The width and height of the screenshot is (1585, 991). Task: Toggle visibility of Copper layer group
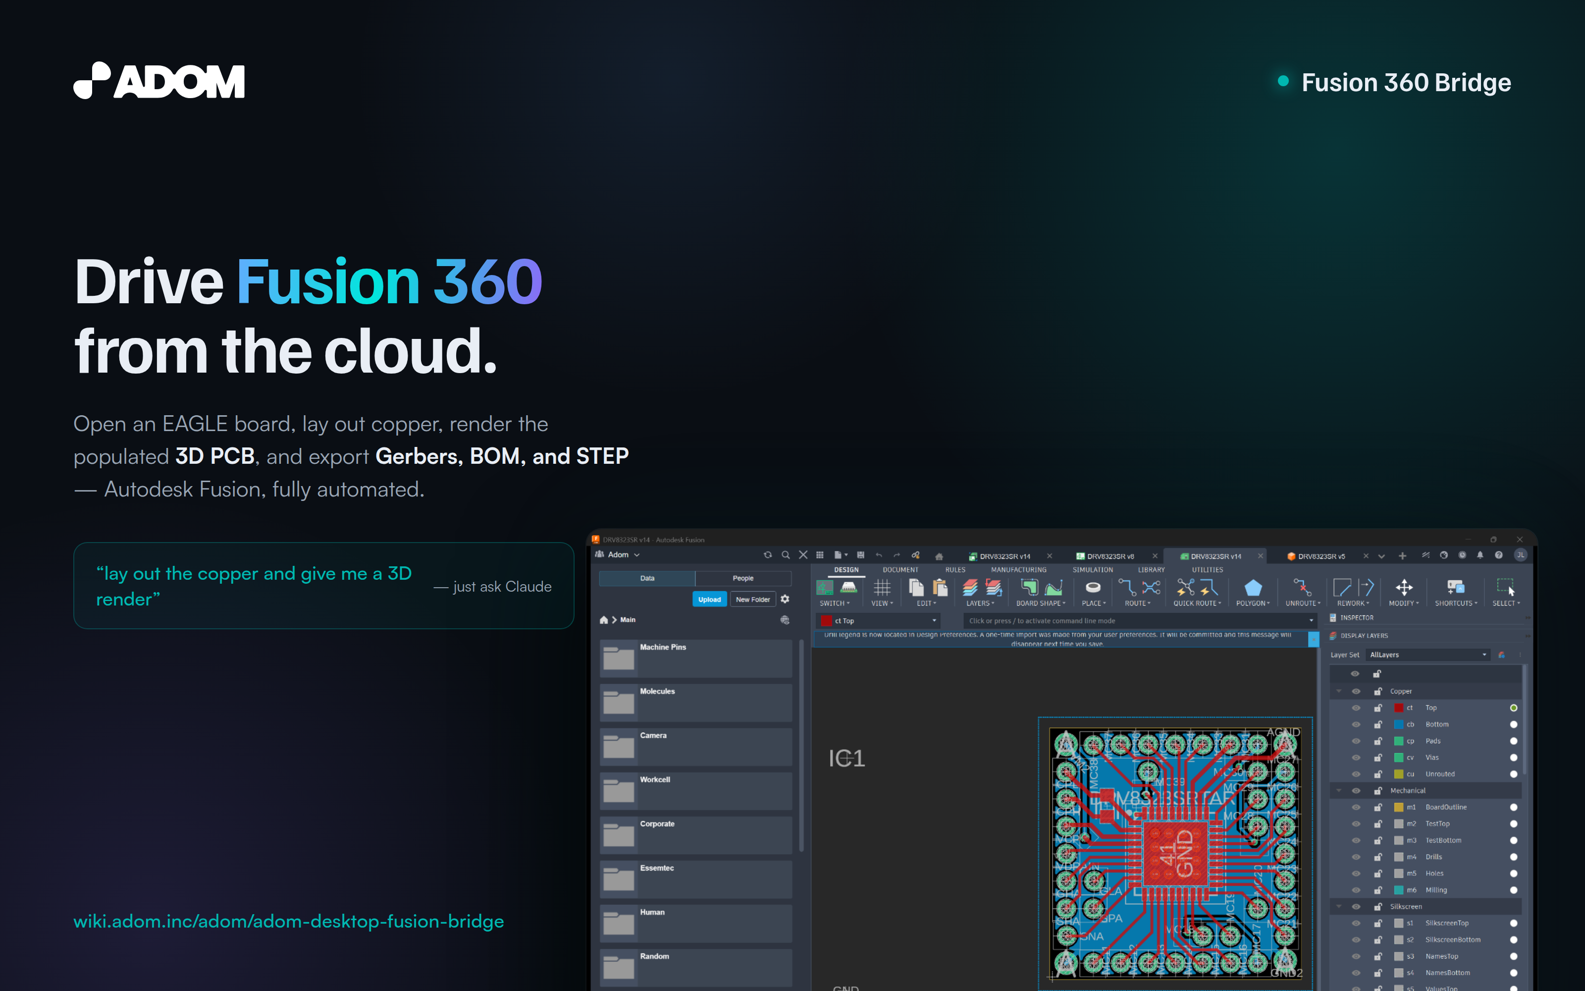coord(1356,692)
